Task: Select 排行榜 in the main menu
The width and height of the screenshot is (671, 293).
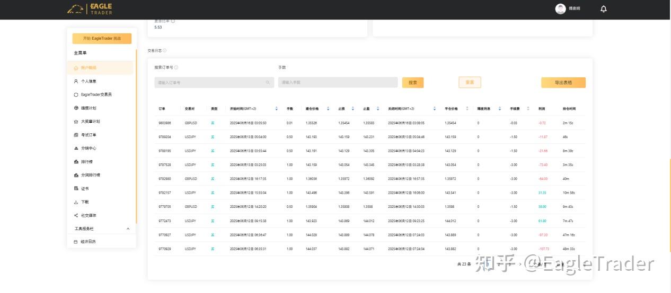Action: [x=86, y=162]
